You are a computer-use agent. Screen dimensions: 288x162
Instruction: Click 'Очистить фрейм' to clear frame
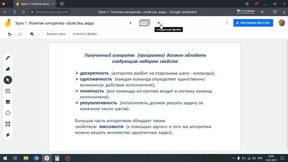(85, 34)
